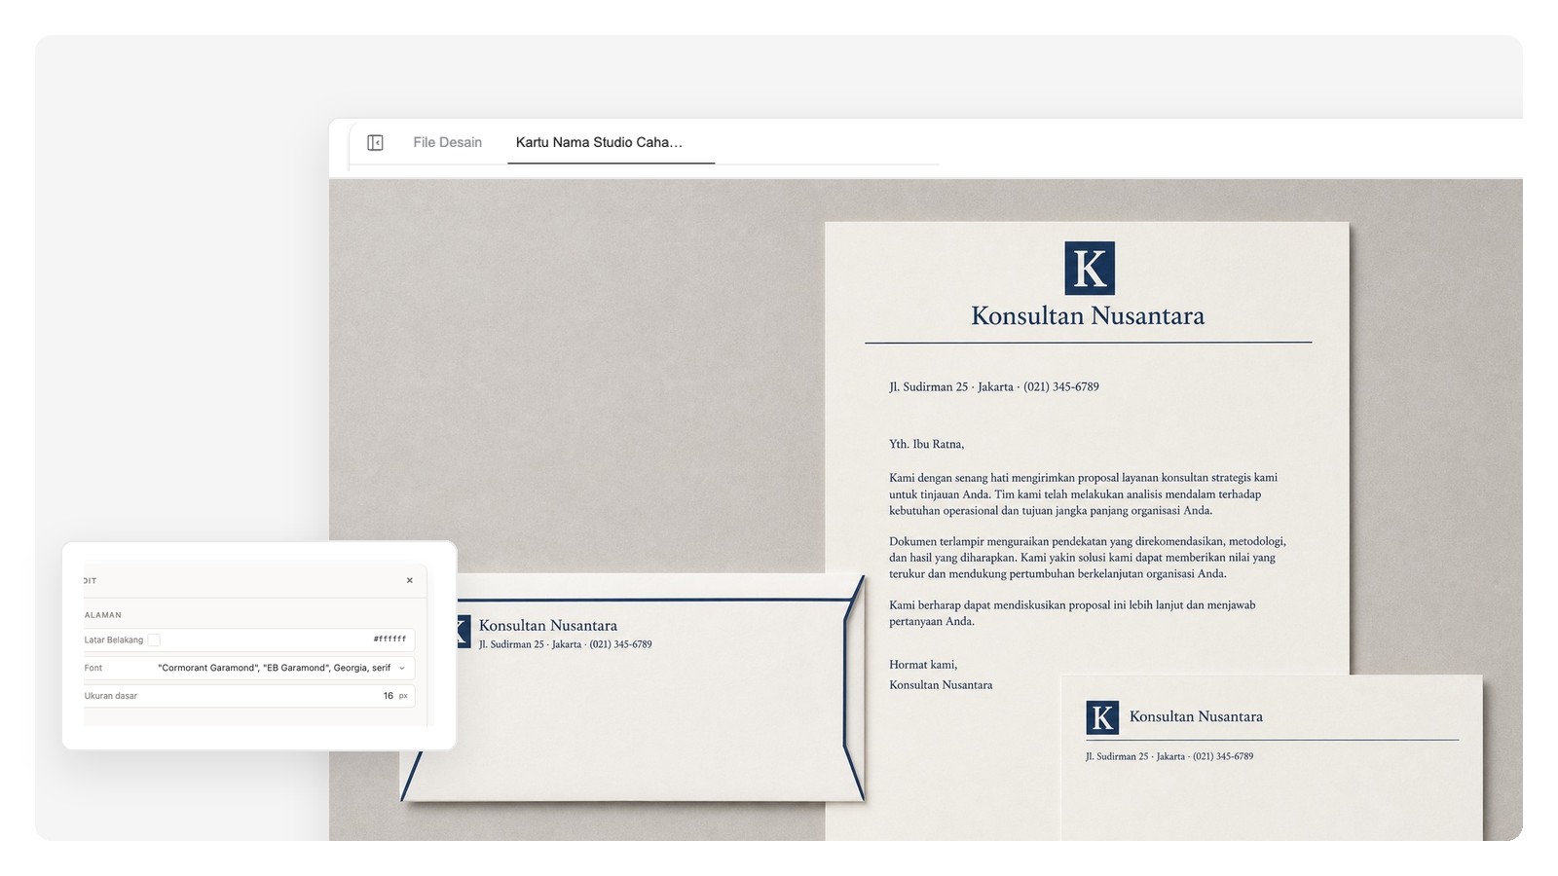Expand the Font dropdown chevron

tap(402, 668)
